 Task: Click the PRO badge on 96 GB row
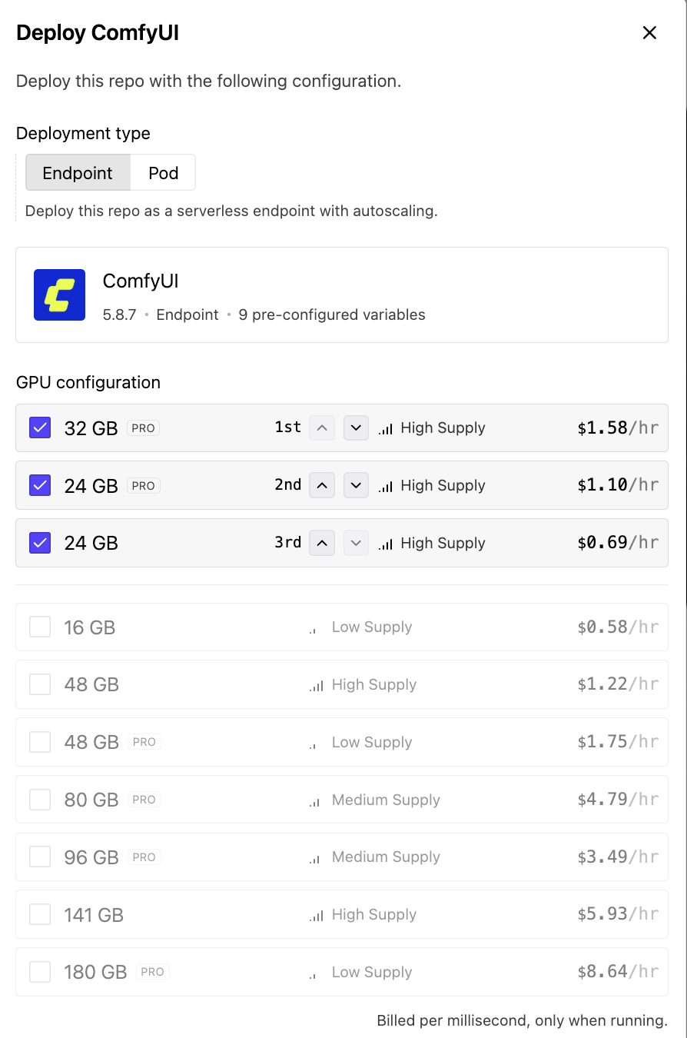click(x=144, y=857)
